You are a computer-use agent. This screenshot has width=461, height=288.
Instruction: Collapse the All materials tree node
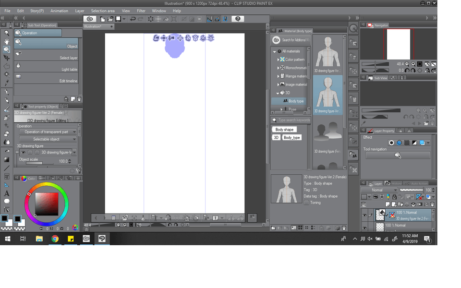click(274, 51)
